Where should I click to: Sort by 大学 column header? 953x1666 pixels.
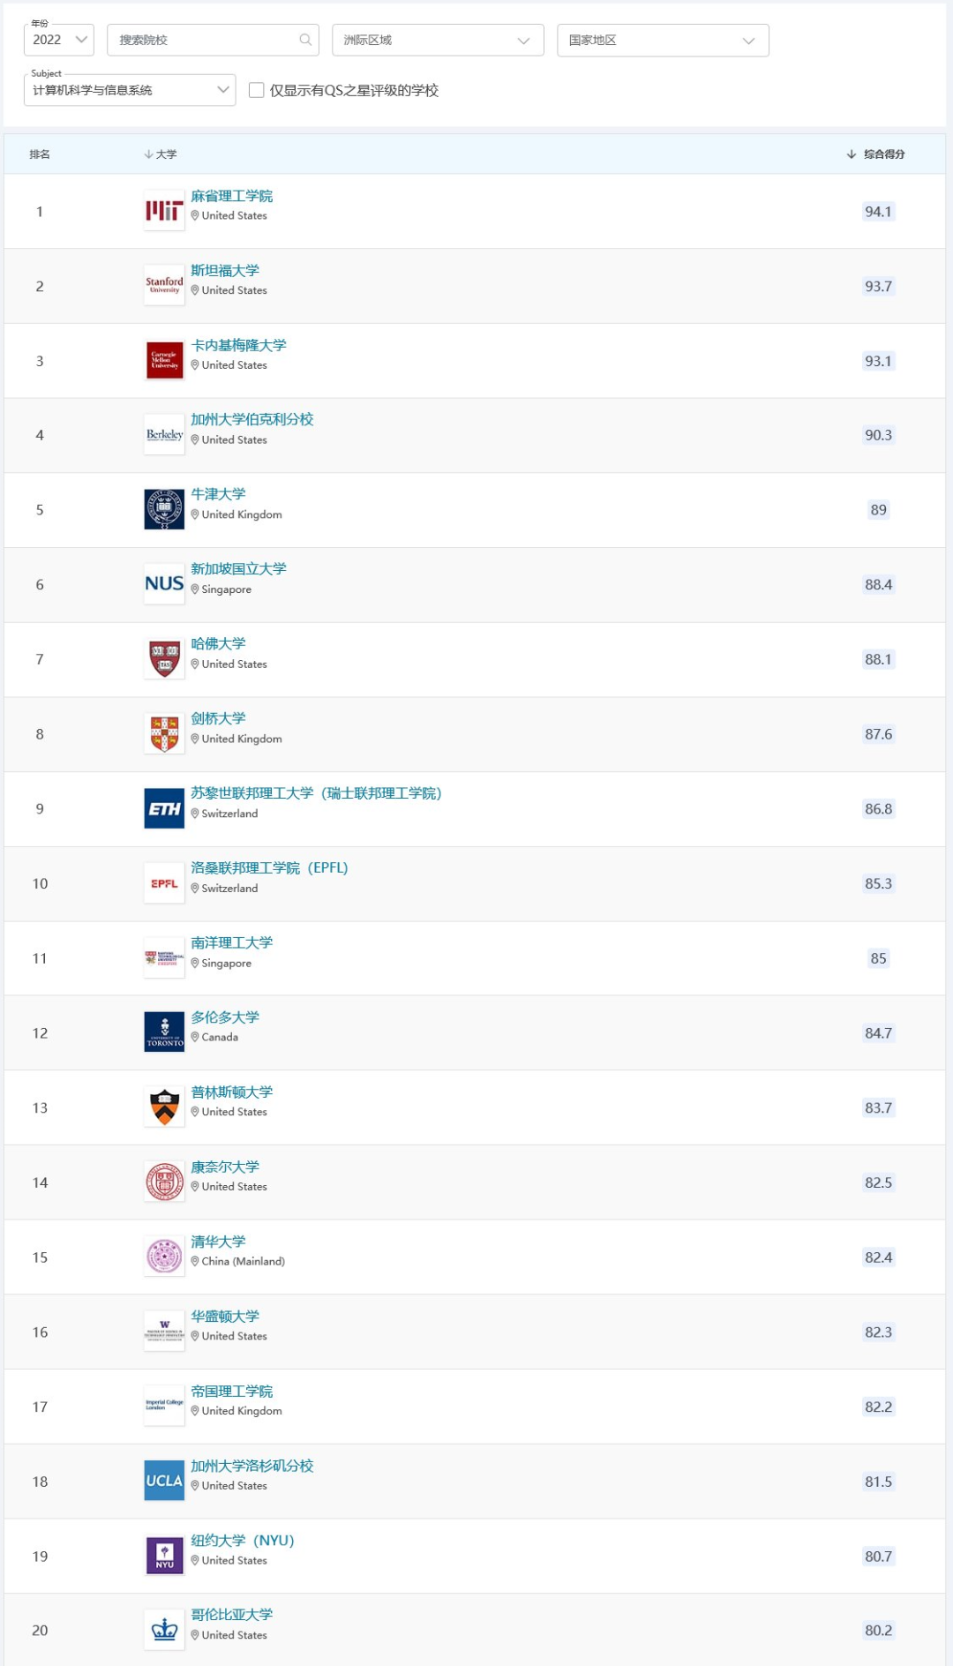(161, 154)
